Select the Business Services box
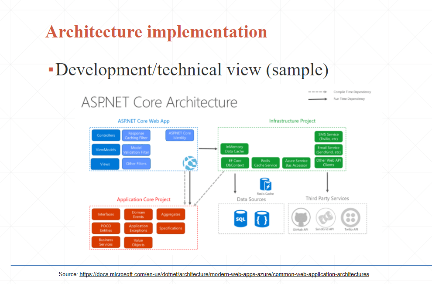 106,242
